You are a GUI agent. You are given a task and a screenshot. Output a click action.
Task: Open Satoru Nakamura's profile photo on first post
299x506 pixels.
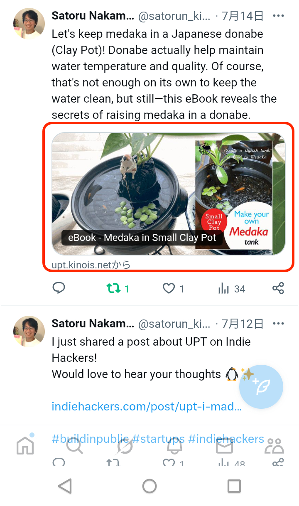click(x=29, y=23)
